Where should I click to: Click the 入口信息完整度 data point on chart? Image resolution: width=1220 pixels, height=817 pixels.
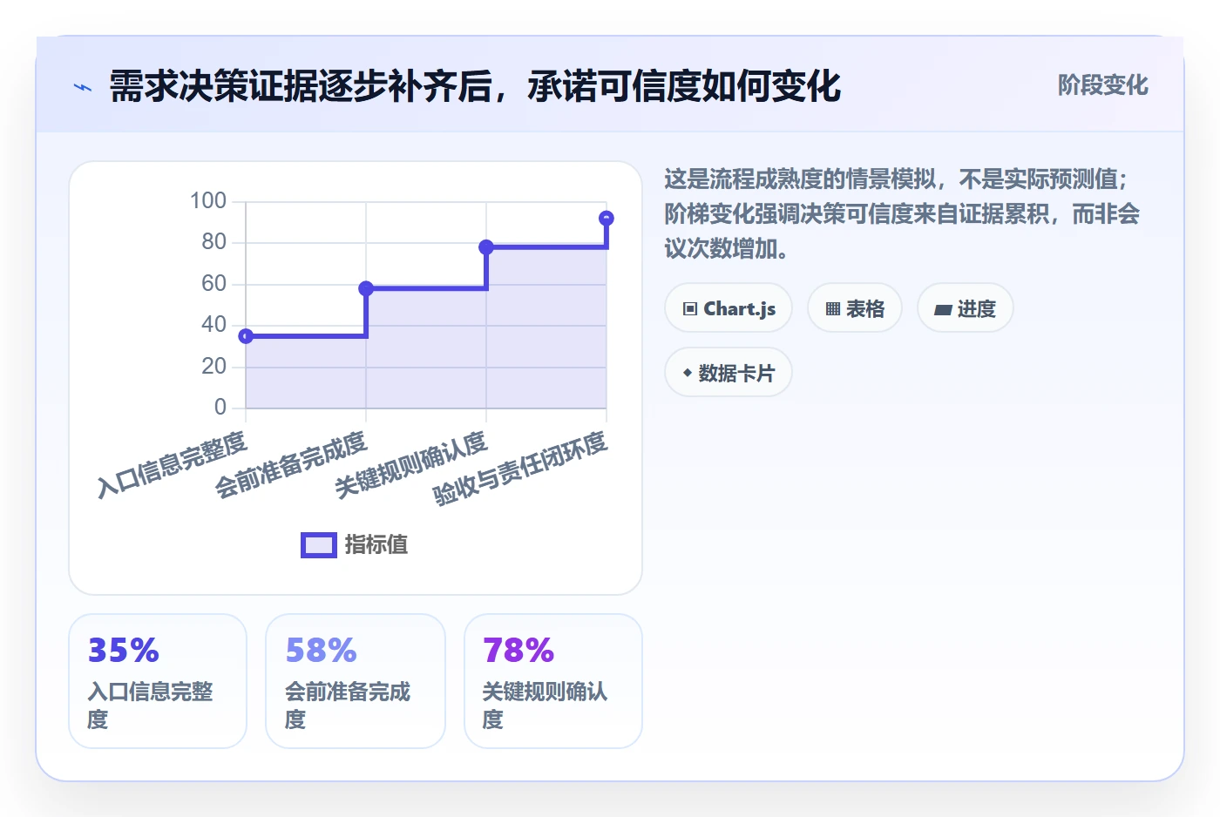247,336
